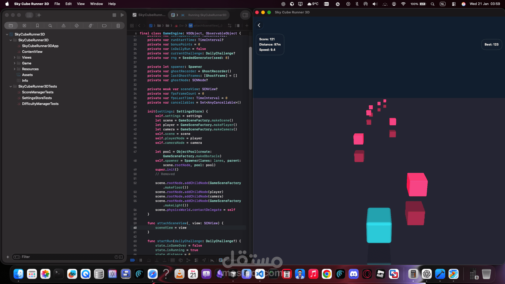Stop the running SkyCubeRunner3D app
This screenshot has width=505, height=284.
(114, 15)
